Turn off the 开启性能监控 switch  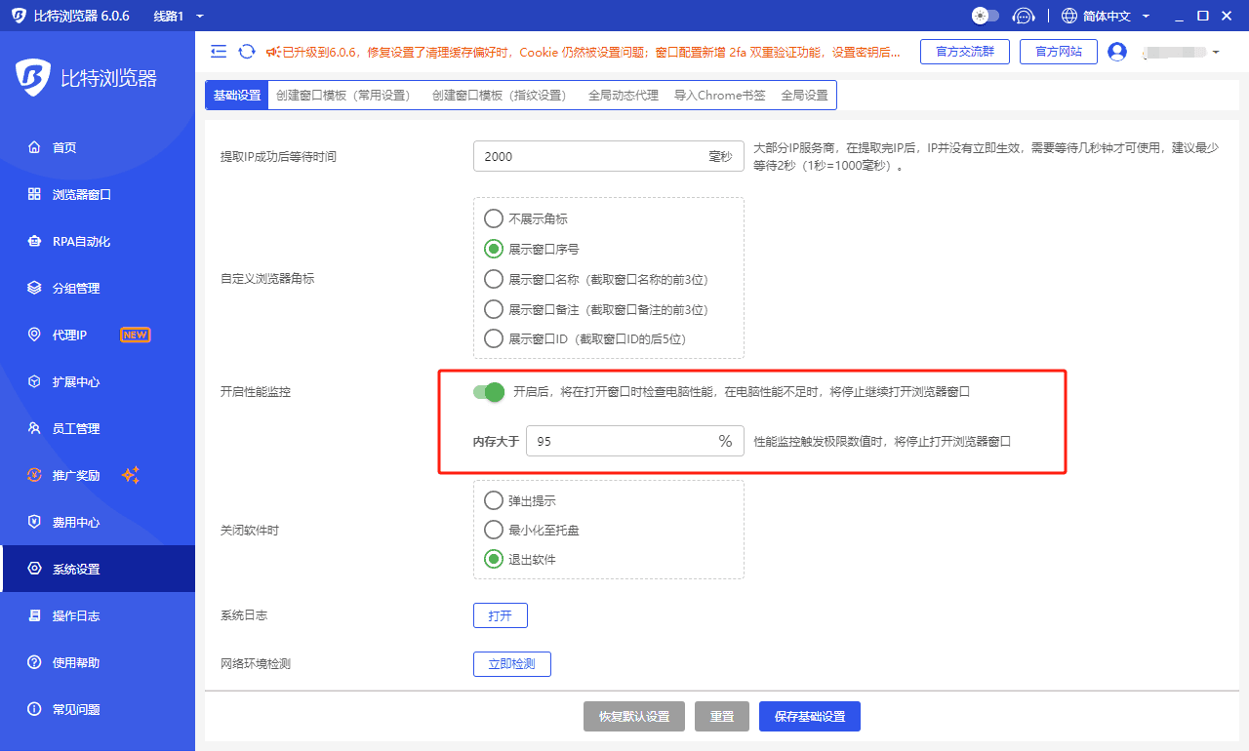(x=488, y=392)
